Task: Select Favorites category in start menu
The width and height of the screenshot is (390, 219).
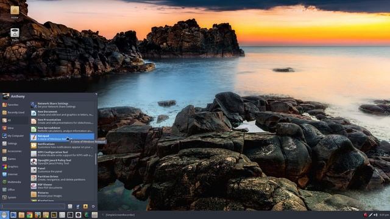Action: click(15, 105)
